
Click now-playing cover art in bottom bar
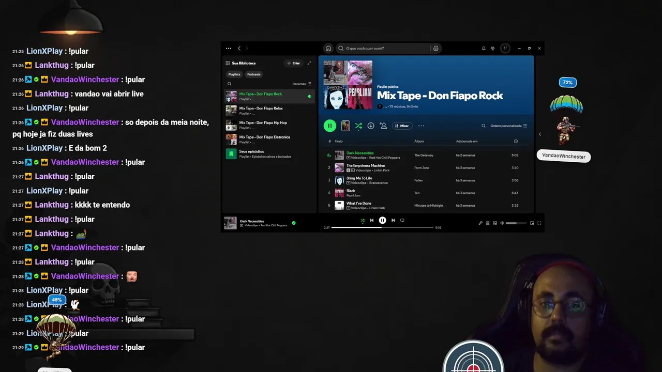230,223
